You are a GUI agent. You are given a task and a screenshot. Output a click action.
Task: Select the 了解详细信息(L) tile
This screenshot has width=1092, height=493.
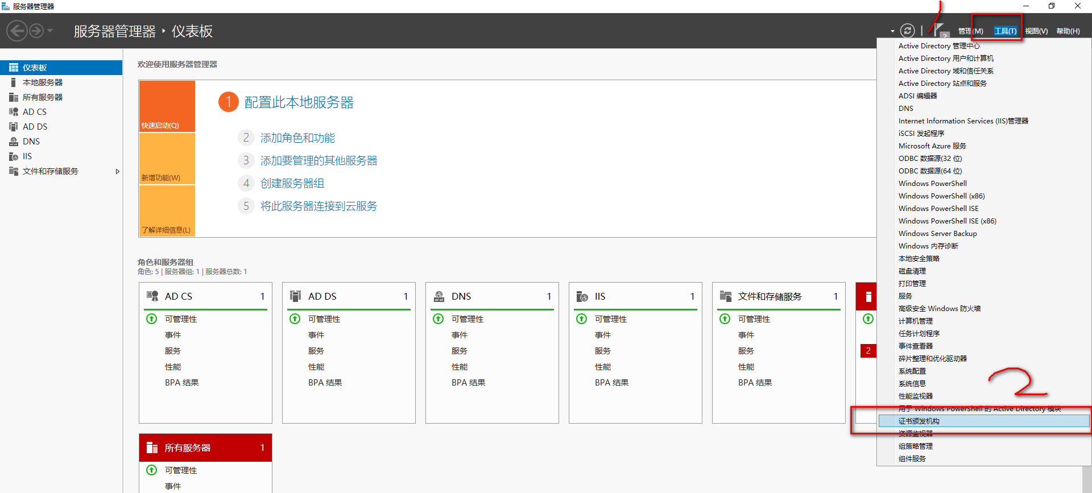[x=167, y=211]
